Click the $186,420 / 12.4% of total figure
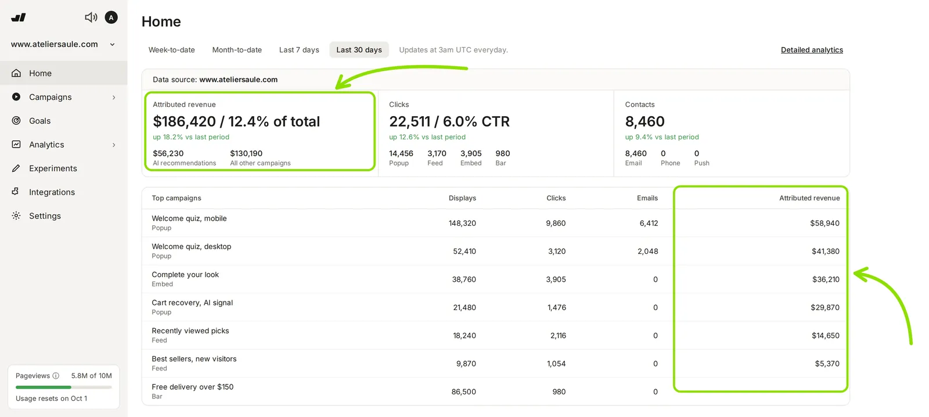Image resolution: width=929 pixels, height=417 pixels. [236, 121]
